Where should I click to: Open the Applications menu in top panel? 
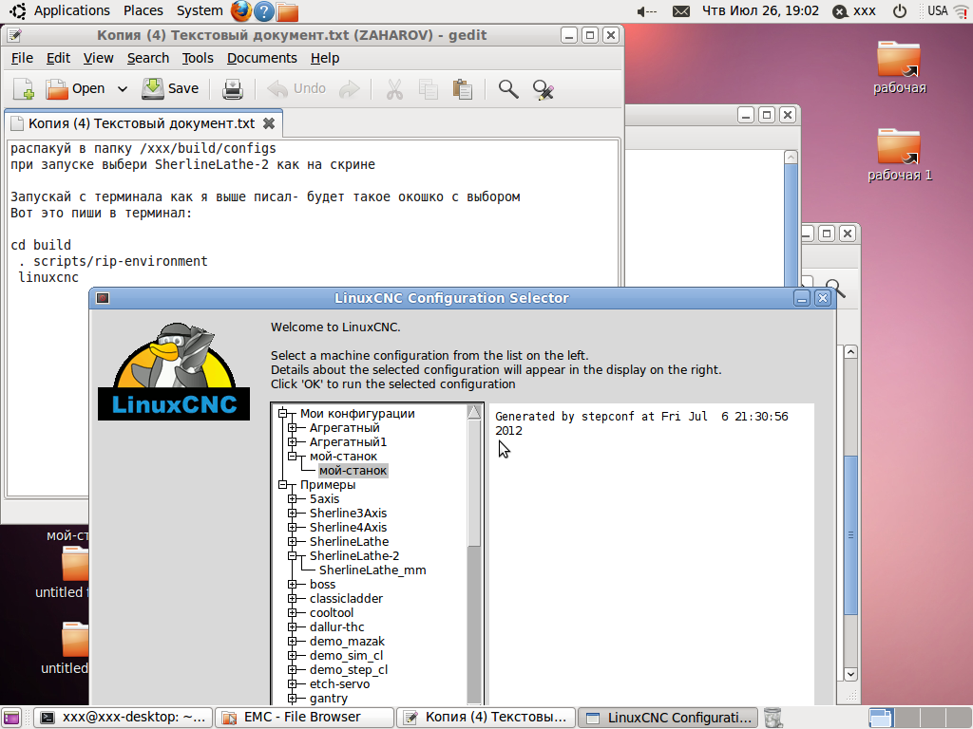pyautogui.click(x=71, y=10)
